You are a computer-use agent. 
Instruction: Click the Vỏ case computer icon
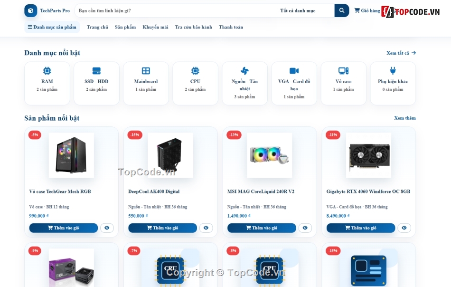pos(343,71)
